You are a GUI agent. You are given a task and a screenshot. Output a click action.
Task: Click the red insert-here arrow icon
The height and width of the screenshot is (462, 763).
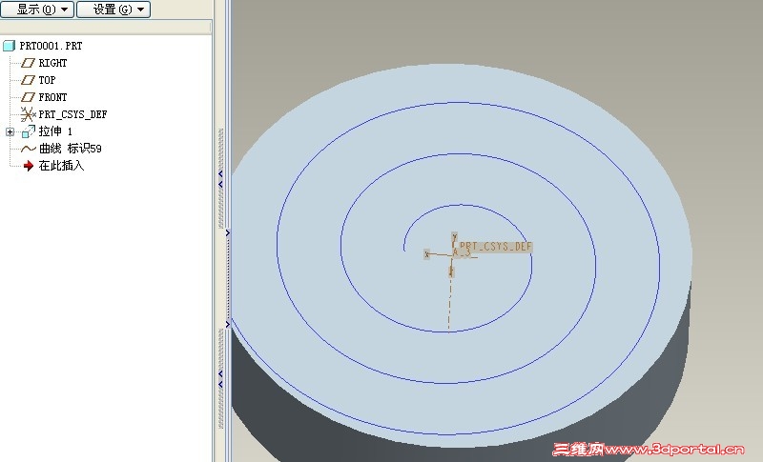[29, 166]
